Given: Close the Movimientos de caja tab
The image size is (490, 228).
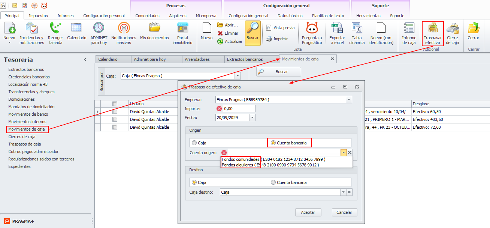Looking at the screenshot, I should 332,59.
